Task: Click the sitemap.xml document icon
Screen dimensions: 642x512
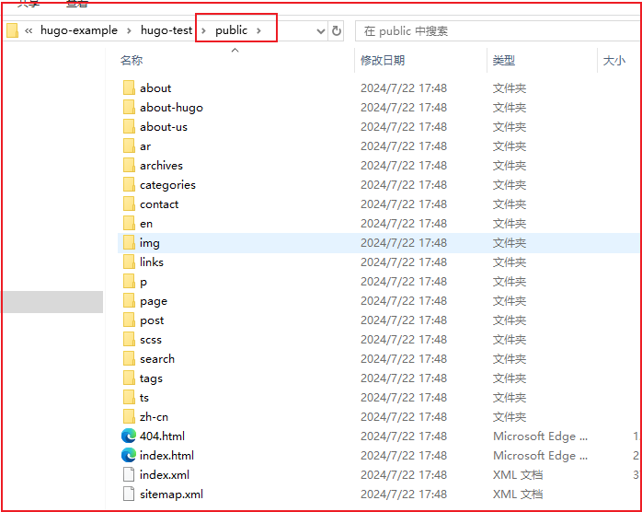Action: (x=129, y=495)
